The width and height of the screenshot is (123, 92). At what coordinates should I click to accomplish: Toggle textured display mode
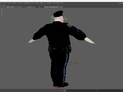point(13,7)
